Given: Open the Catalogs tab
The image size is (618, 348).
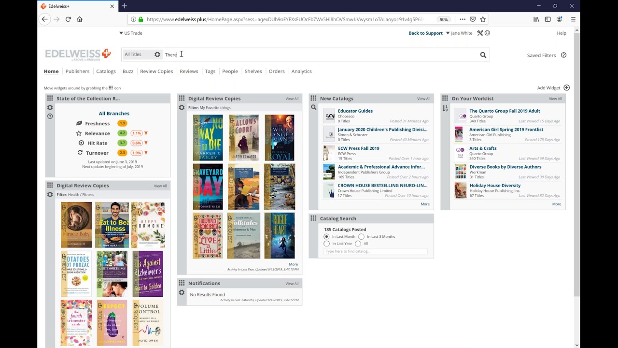Looking at the screenshot, I should [x=106, y=72].
